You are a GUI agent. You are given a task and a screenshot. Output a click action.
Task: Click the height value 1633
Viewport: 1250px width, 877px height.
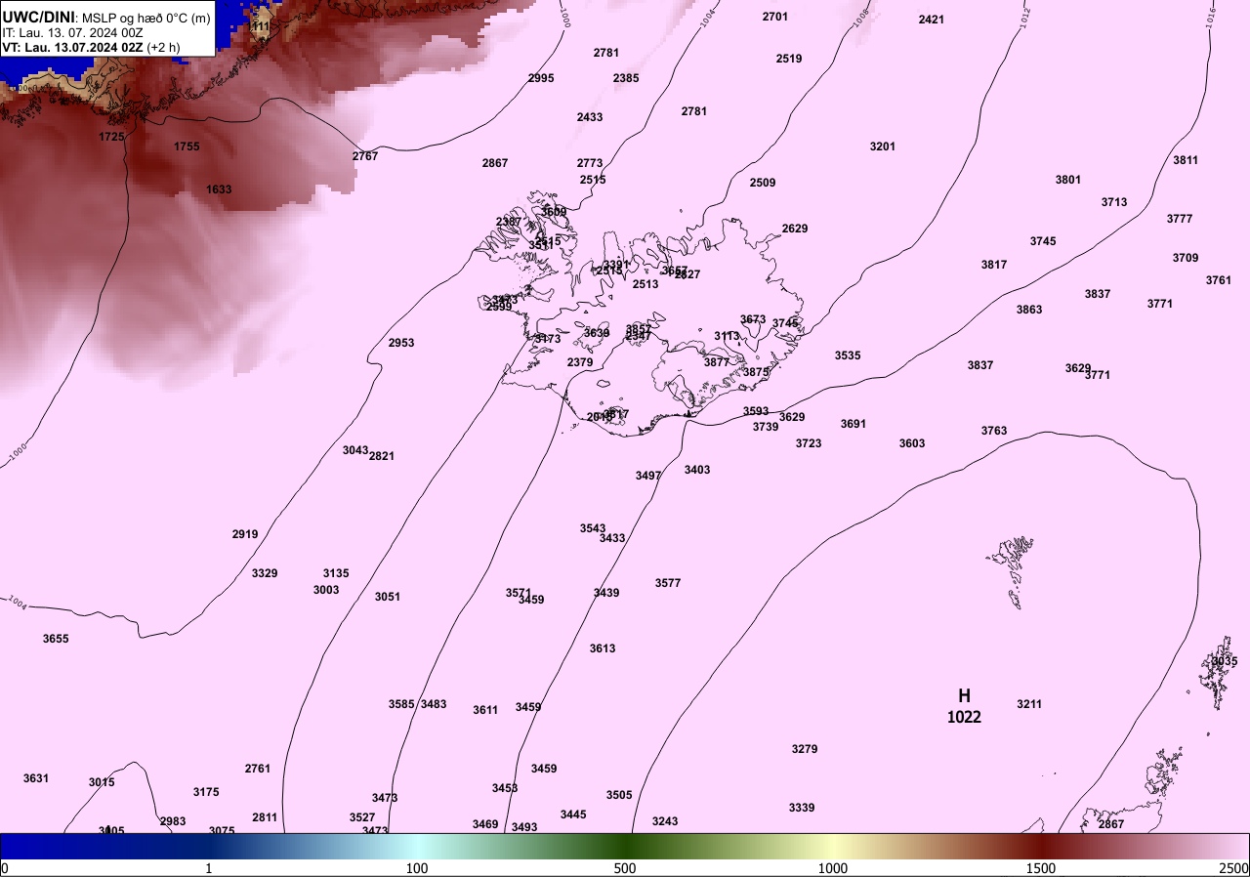tap(219, 189)
